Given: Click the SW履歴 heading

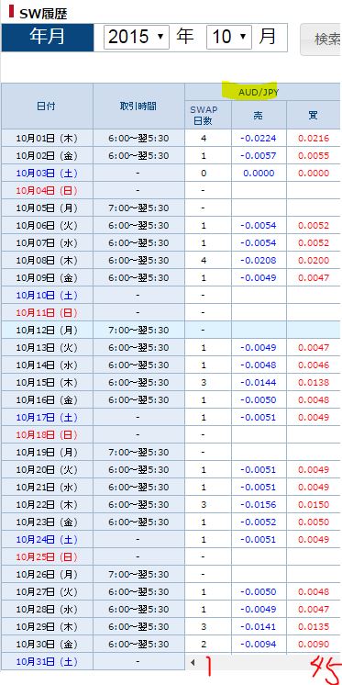Looking at the screenshot, I should [x=43, y=14].
